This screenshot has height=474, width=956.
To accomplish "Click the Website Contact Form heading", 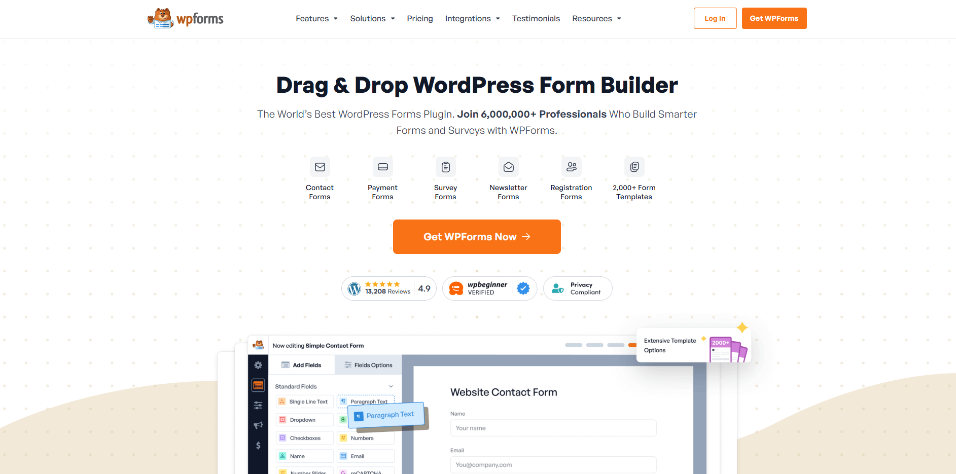I will point(504,392).
